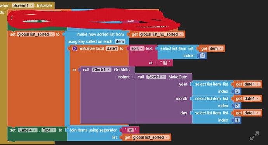Image resolution: width=268 pixels, height=145 pixels.
Task: Click the expand arrows icon
Action: coord(254,136)
